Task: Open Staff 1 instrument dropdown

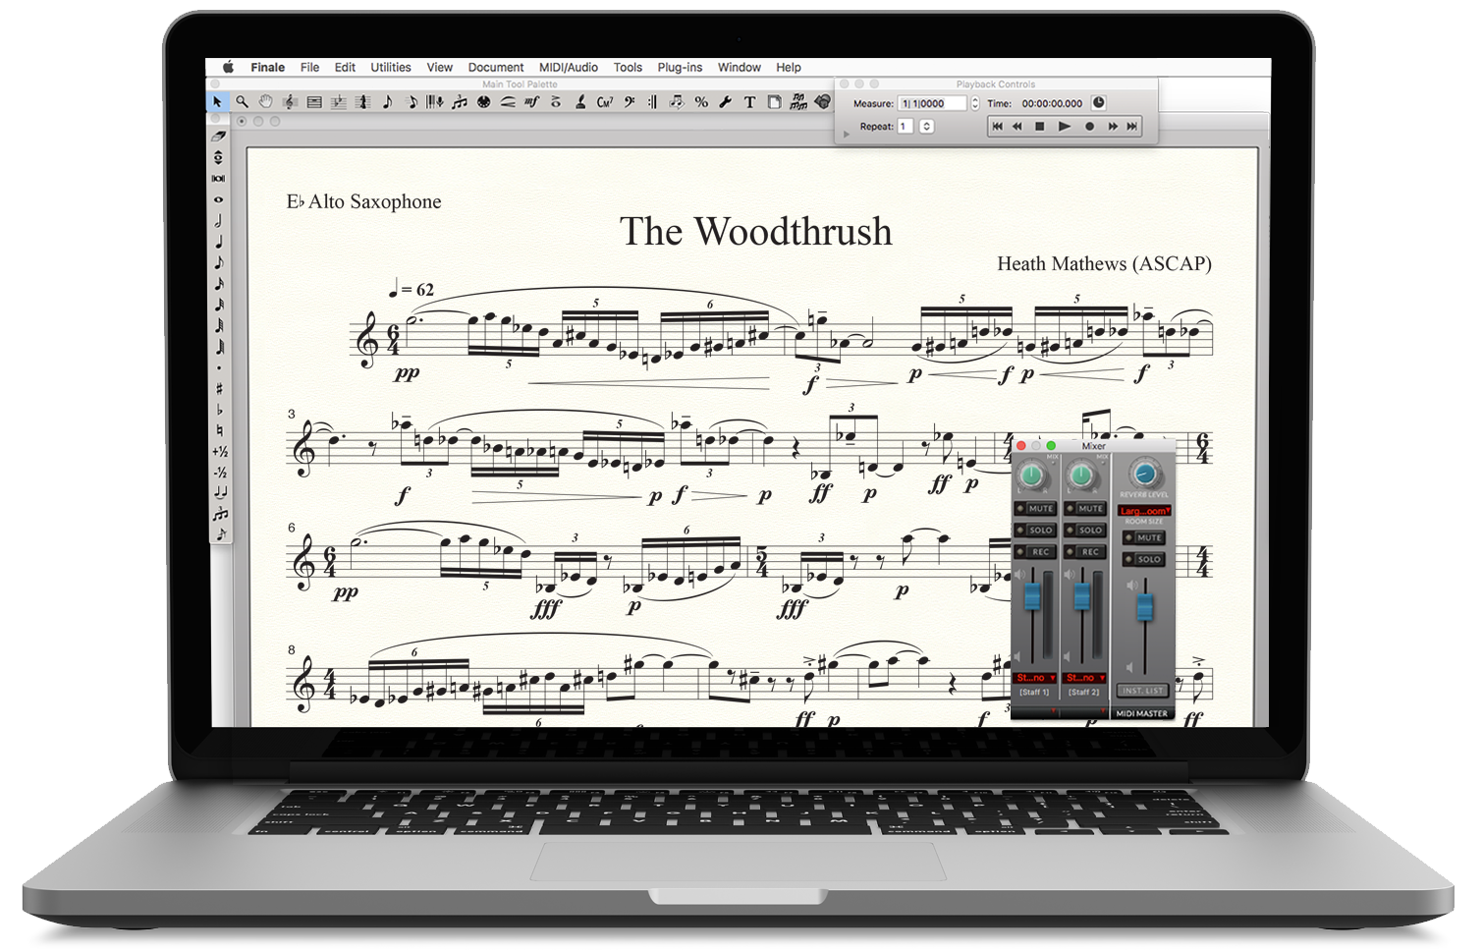Action: point(1034,678)
